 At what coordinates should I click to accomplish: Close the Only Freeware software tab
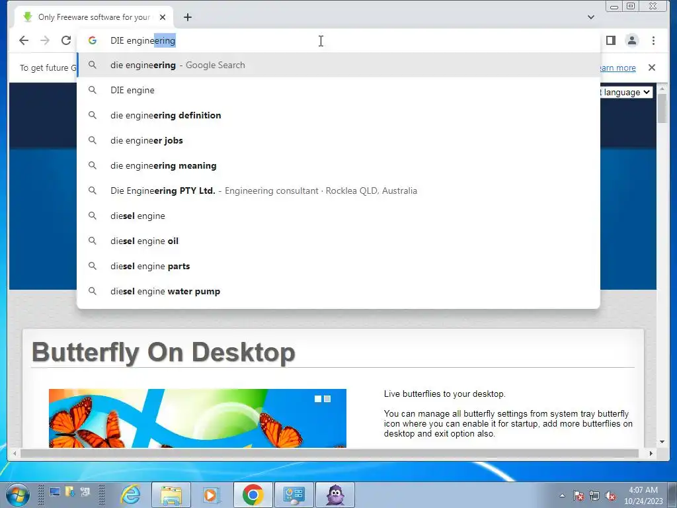click(163, 17)
